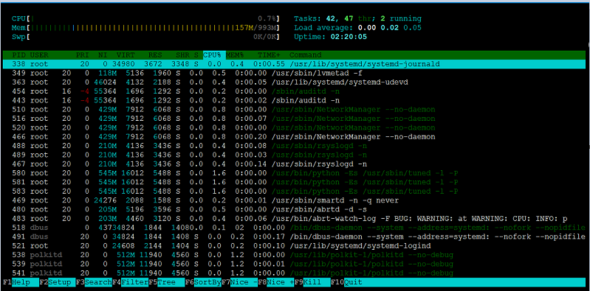Screen dimensions: 590x291
Task: Click the F1 Help function button
Action: click(x=21, y=282)
